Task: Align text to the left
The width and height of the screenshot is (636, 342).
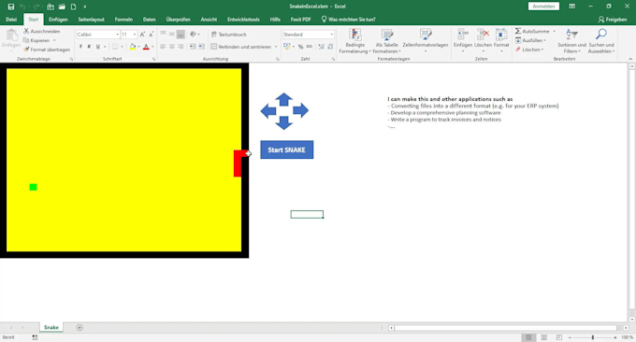Action: pyautogui.click(x=163, y=47)
